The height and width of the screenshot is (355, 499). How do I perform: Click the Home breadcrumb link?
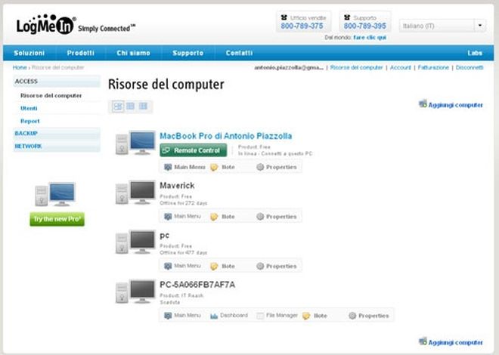pyautogui.click(x=20, y=67)
